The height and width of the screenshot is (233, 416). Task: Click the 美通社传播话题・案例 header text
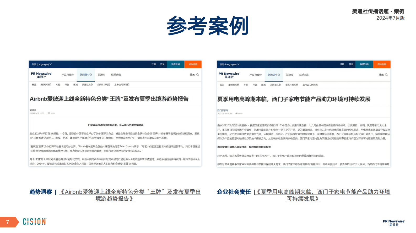378,11
